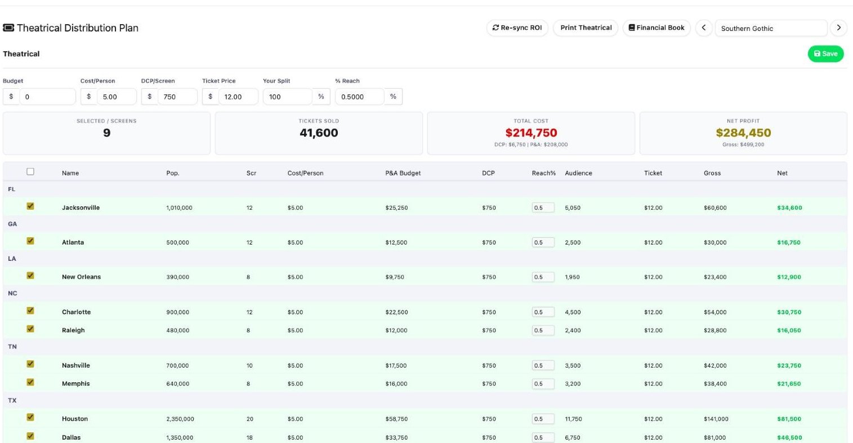This screenshot has width=853, height=443.
Task: Click the Net Profit $284,450 value
Action: click(x=743, y=133)
